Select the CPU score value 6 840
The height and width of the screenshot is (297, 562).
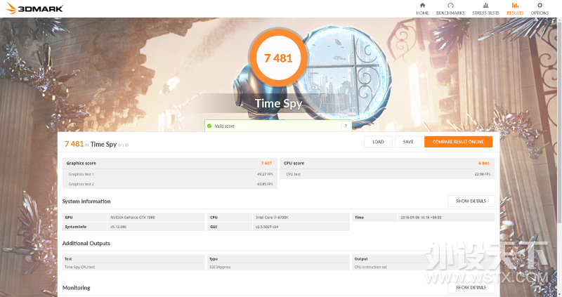(484, 164)
